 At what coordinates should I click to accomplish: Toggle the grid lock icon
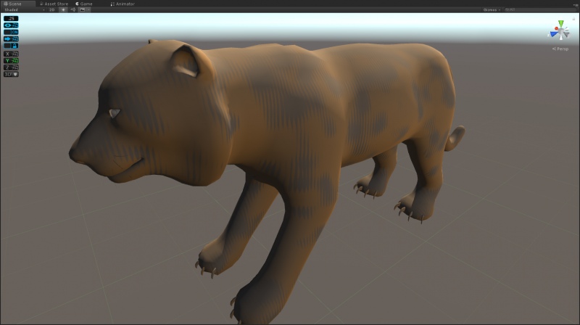click(x=11, y=46)
